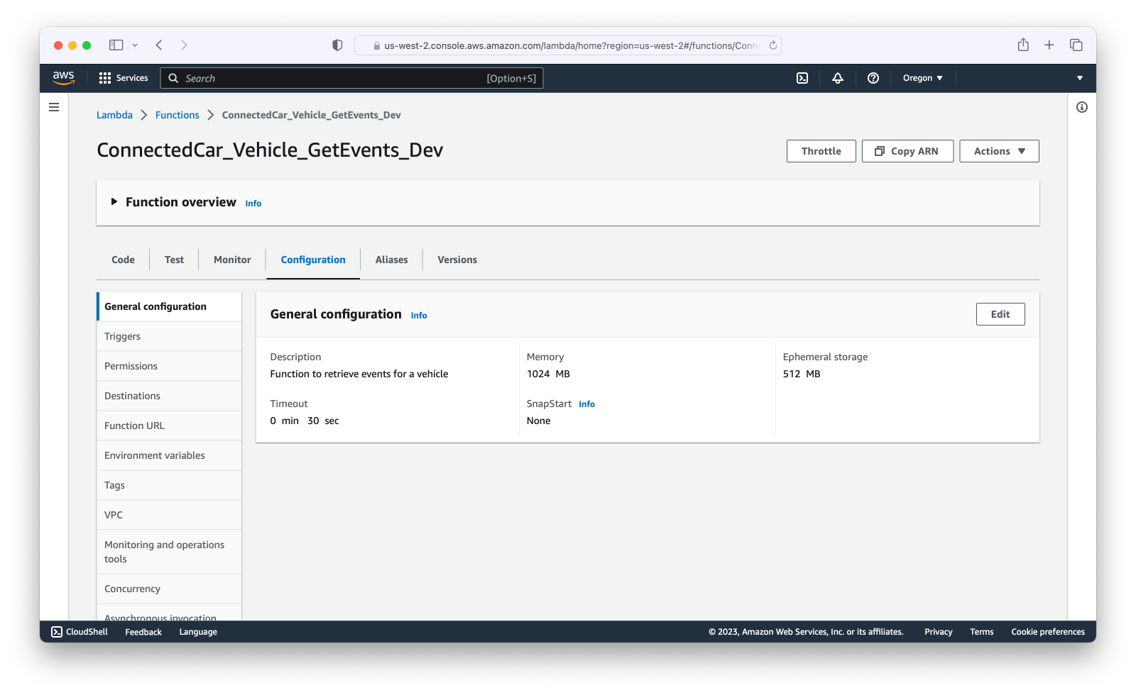Open the info panel icon on right edge
The height and width of the screenshot is (695, 1136).
coord(1082,107)
